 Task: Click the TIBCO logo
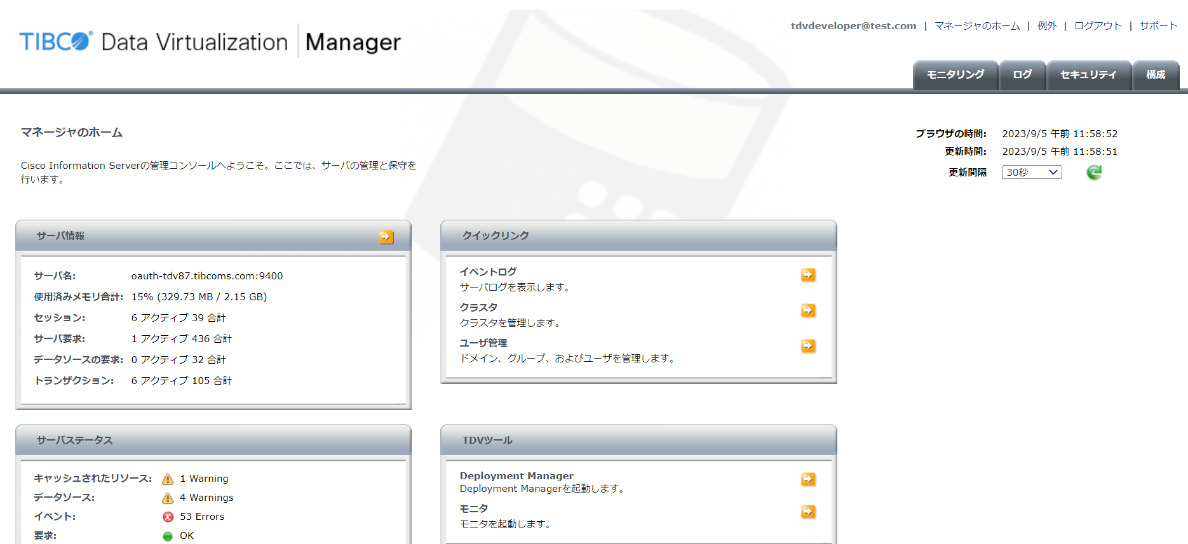pos(56,41)
